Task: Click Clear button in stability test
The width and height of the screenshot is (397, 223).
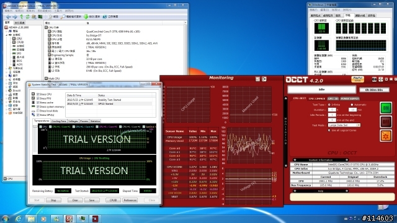Action: pyautogui.click(x=75, y=200)
